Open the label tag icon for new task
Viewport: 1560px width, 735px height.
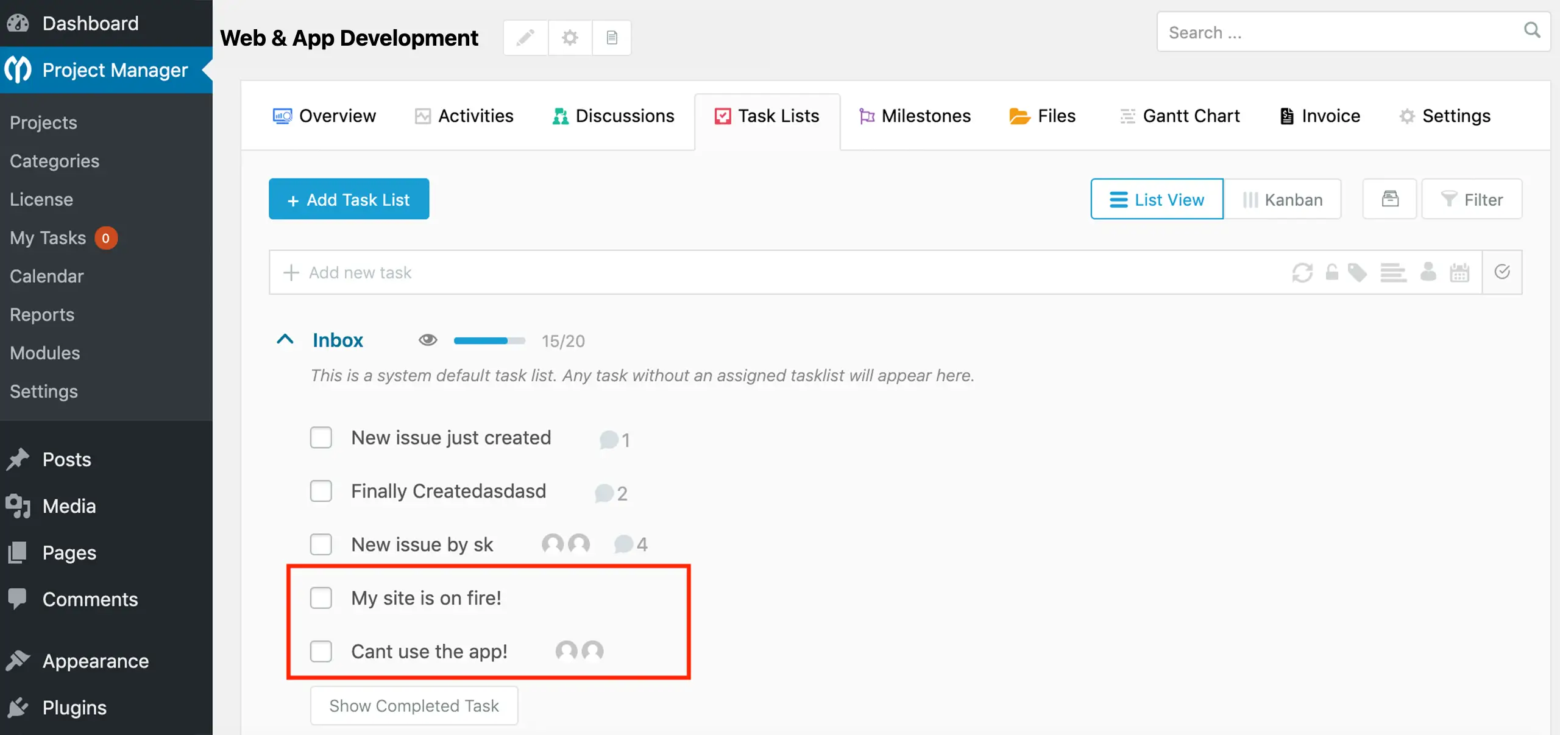click(1358, 272)
